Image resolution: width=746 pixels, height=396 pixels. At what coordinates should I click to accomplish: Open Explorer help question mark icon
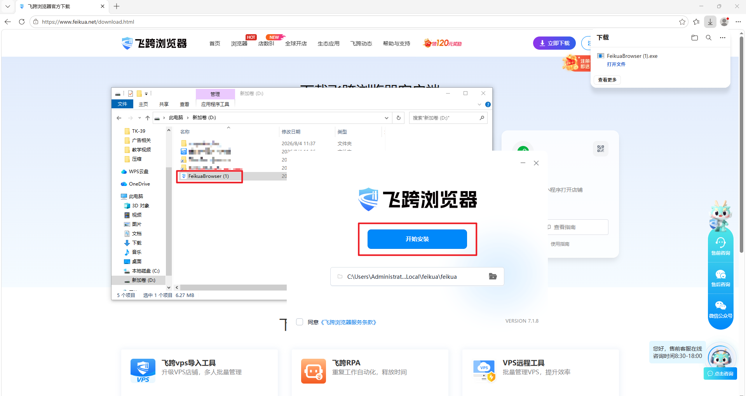[x=488, y=104]
